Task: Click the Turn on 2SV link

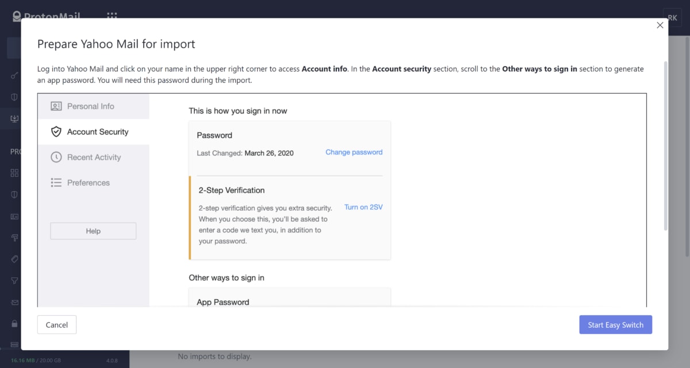Action: pyautogui.click(x=363, y=207)
